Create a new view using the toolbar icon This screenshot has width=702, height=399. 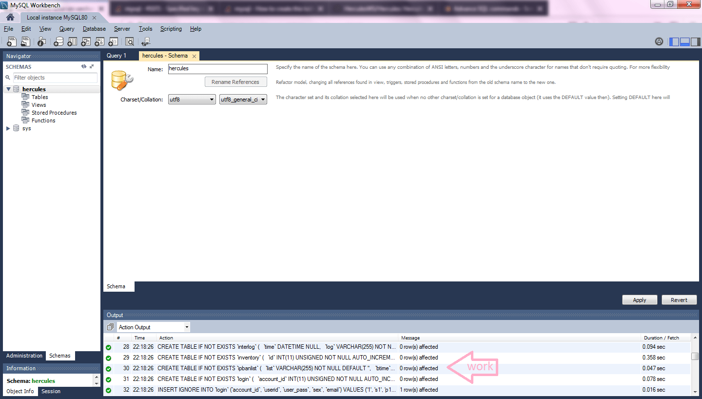tap(85, 41)
